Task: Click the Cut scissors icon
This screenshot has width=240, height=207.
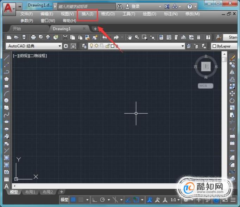Action: (x=65, y=37)
